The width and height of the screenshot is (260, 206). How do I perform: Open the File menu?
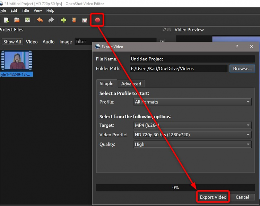pyautogui.click(x=3, y=11)
